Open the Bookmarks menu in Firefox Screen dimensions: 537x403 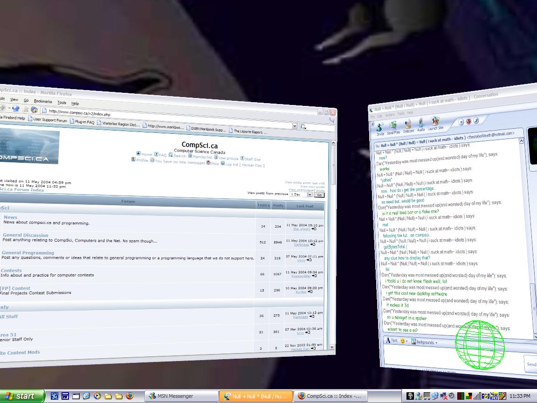tap(43, 101)
